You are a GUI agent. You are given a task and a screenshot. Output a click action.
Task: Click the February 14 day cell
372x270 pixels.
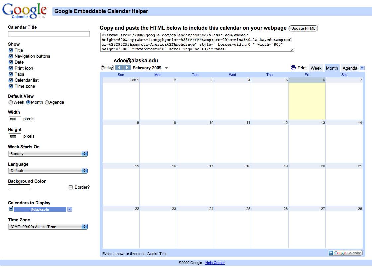[344, 142]
